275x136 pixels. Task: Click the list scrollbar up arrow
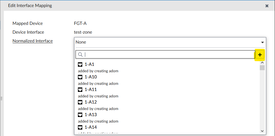point(262,62)
